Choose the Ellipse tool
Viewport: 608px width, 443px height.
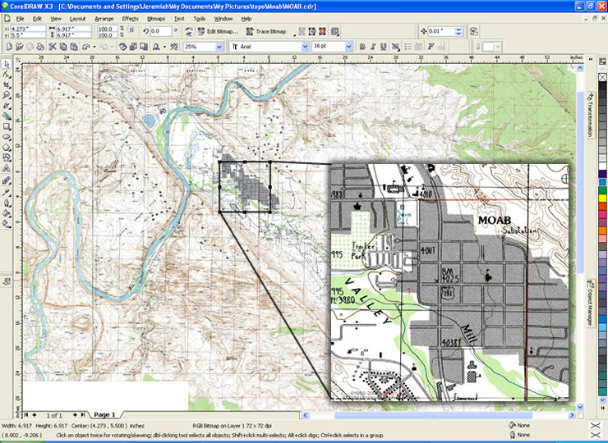[x=7, y=137]
